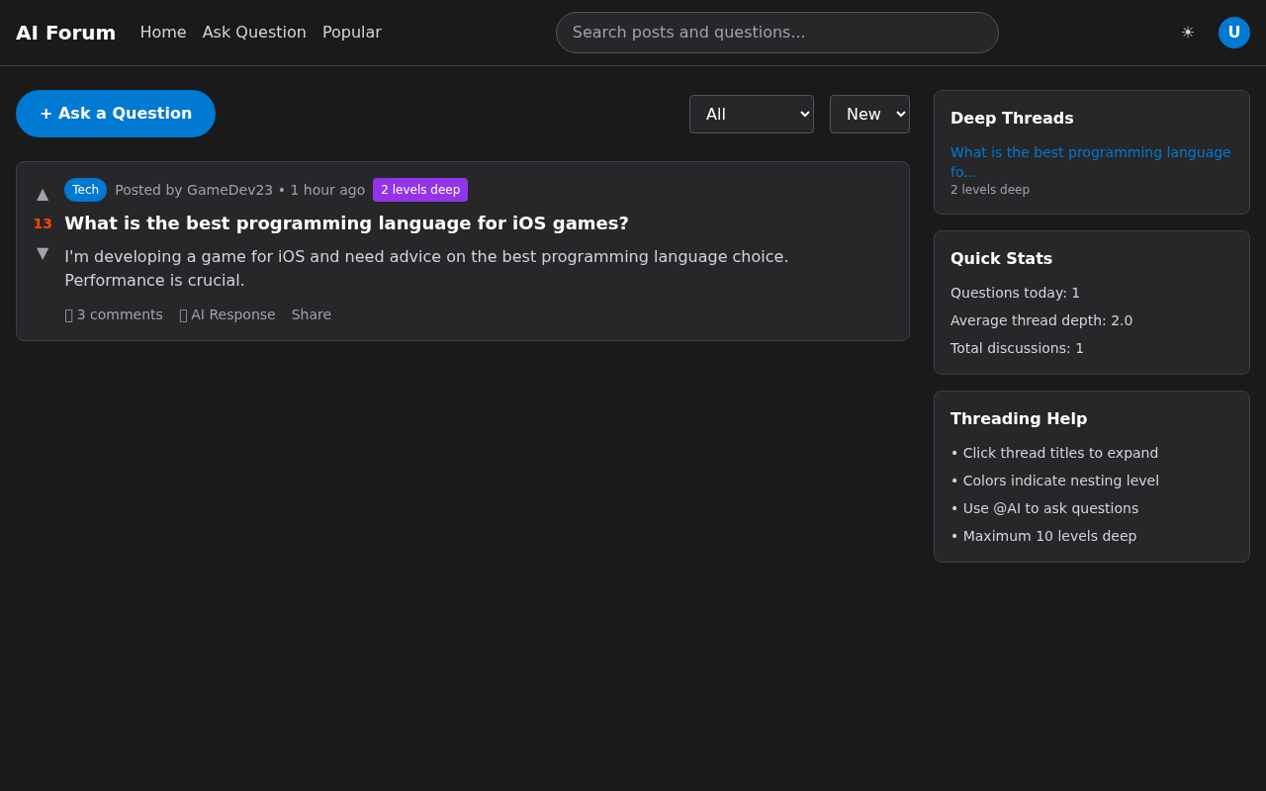View the AI Response for the post
The width and height of the screenshot is (1266, 791).
[x=227, y=314]
